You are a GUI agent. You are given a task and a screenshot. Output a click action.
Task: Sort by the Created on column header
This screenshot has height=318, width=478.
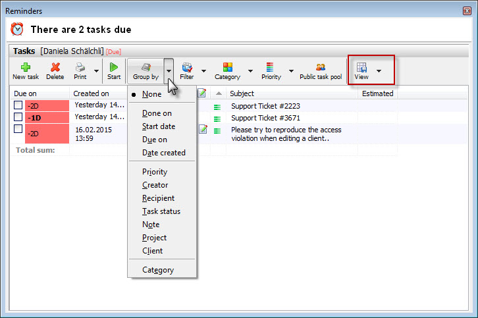[98, 93]
